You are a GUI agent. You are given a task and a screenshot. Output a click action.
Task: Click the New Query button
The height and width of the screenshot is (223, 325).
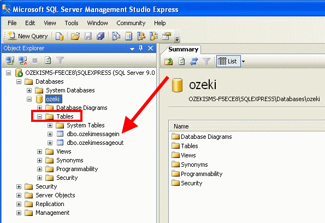click(28, 36)
